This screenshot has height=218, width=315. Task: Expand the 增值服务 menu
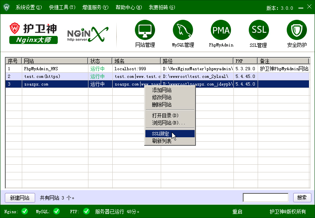(x=95, y=8)
